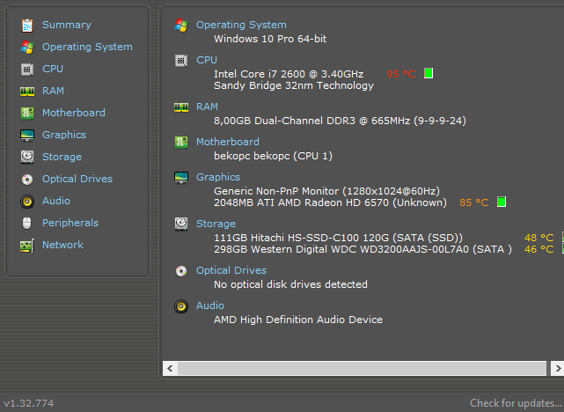Open the Operating System section in sidebar
This screenshot has width=564, height=412.
pyautogui.click(x=87, y=47)
